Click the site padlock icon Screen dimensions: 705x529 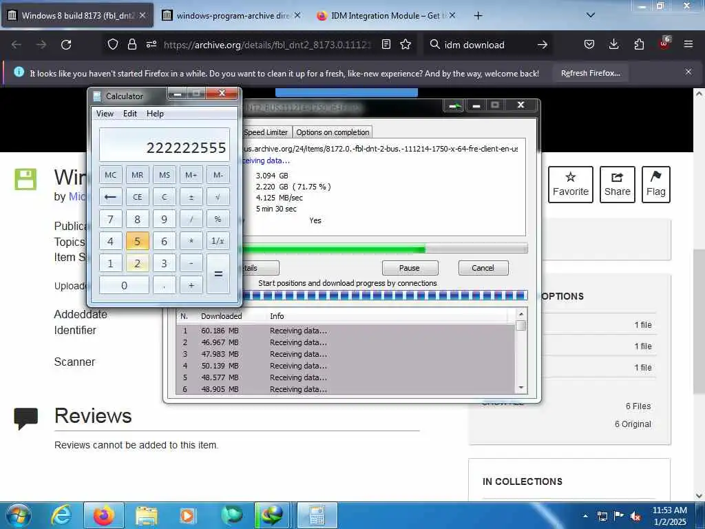(131, 44)
